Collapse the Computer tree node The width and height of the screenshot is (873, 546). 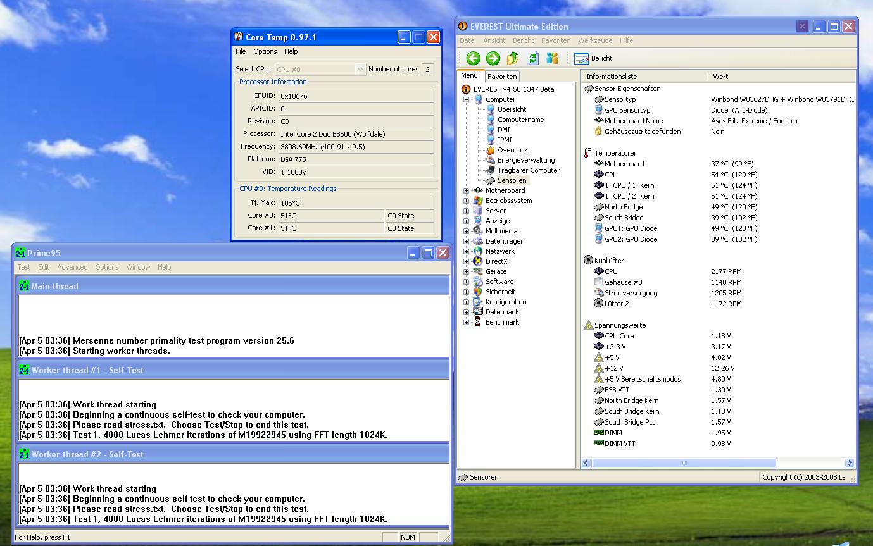(x=467, y=99)
